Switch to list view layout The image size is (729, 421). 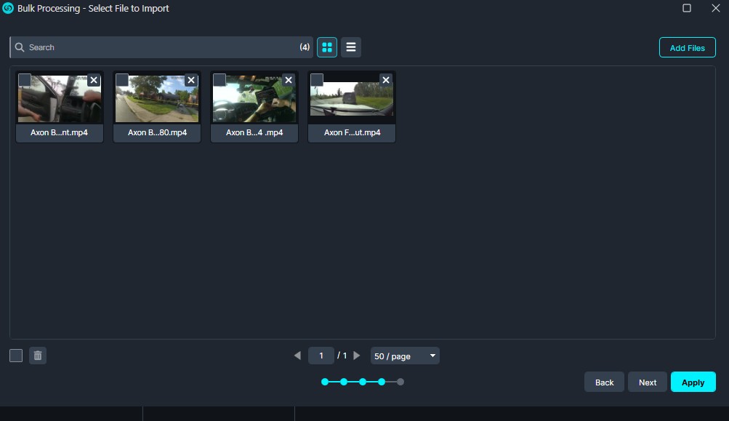click(351, 47)
